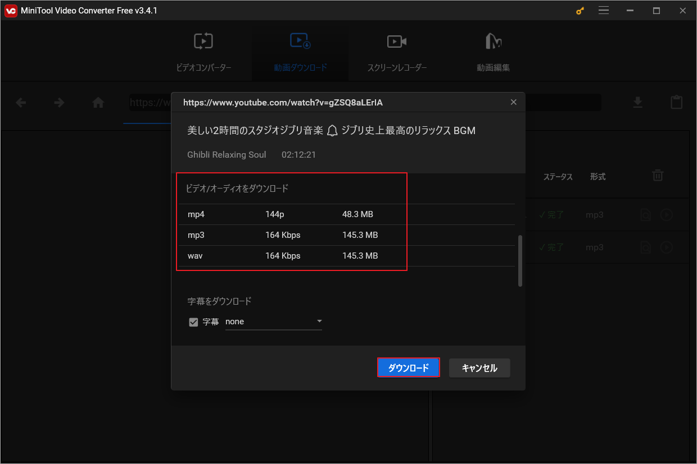697x464 pixels.
Task: Switch to 動画ダウンロード tab
Action: pos(300,53)
